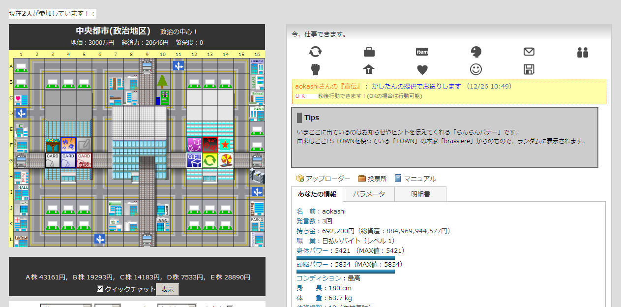Click the mail envelope icon
The width and height of the screenshot is (621, 307).
coord(529,51)
